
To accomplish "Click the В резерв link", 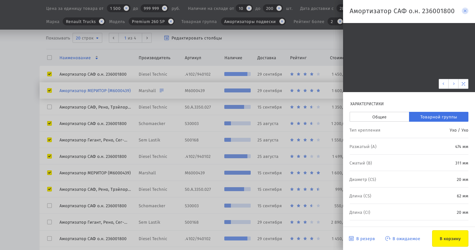I will 365,238.
